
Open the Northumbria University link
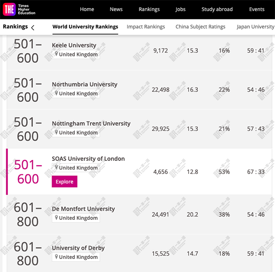click(84, 84)
